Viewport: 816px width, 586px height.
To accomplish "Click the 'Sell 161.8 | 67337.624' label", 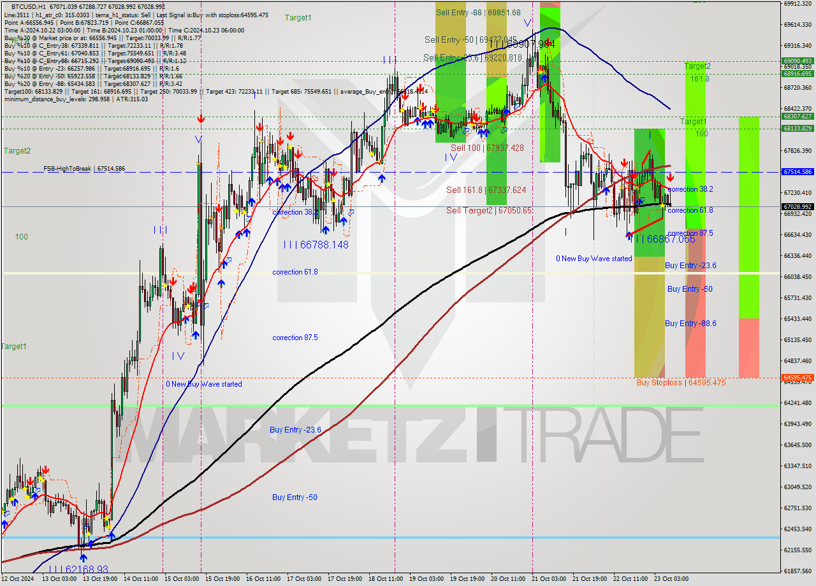I will pyautogui.click(x=486, y=190).
